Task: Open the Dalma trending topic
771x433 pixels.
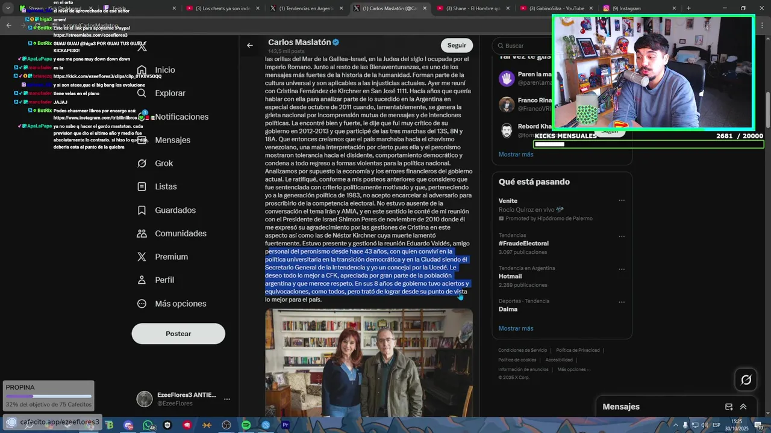Action: 508,309
